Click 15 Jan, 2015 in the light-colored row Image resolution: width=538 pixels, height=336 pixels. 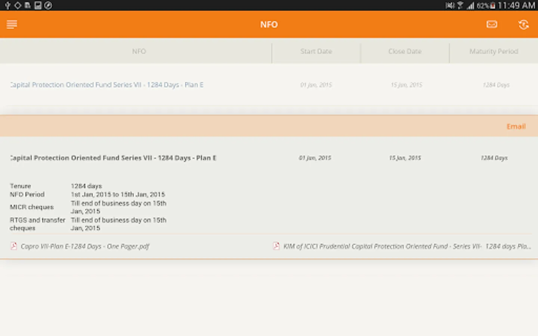406,85
